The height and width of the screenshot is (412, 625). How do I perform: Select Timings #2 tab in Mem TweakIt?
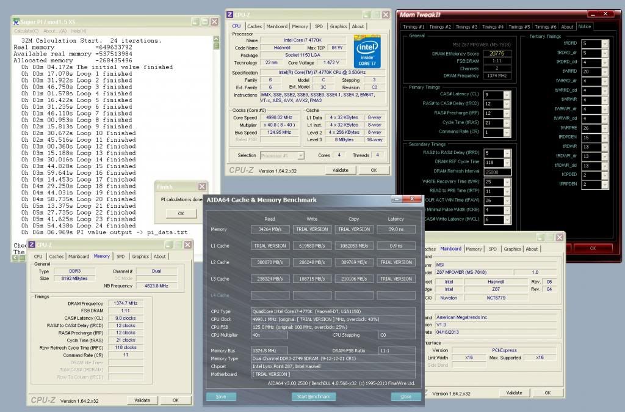pos(439,27)
